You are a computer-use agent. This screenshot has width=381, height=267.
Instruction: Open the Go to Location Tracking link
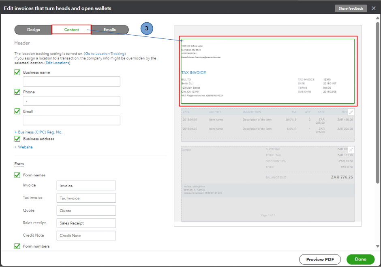pyautogui.click(x=105, y=53)
